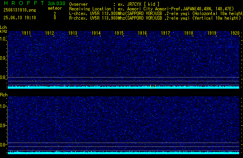
Task: Click the Lch 1.0 kHz axis label
Action: click(3, 39)
